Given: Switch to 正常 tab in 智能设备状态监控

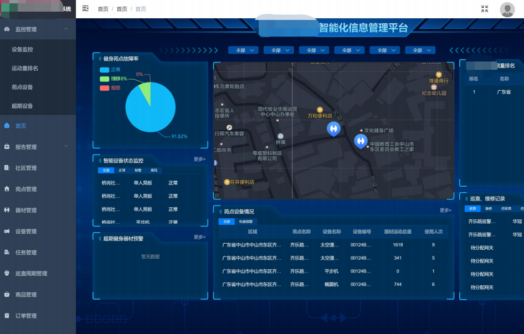Looking at the screenshot, I should (x=122, y=170).
